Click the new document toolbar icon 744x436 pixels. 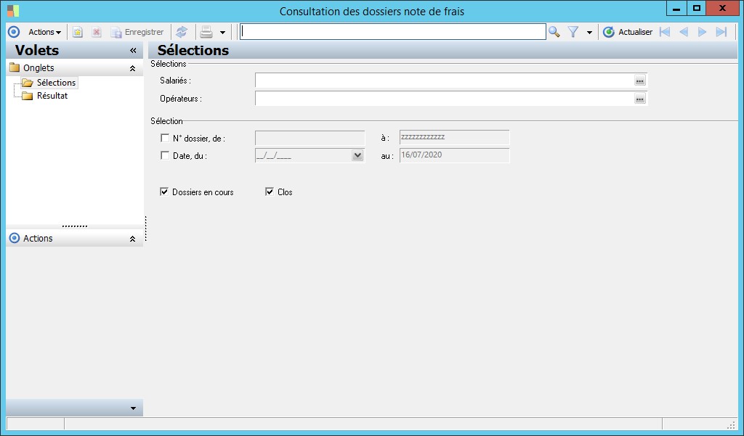tap(77, 32)
